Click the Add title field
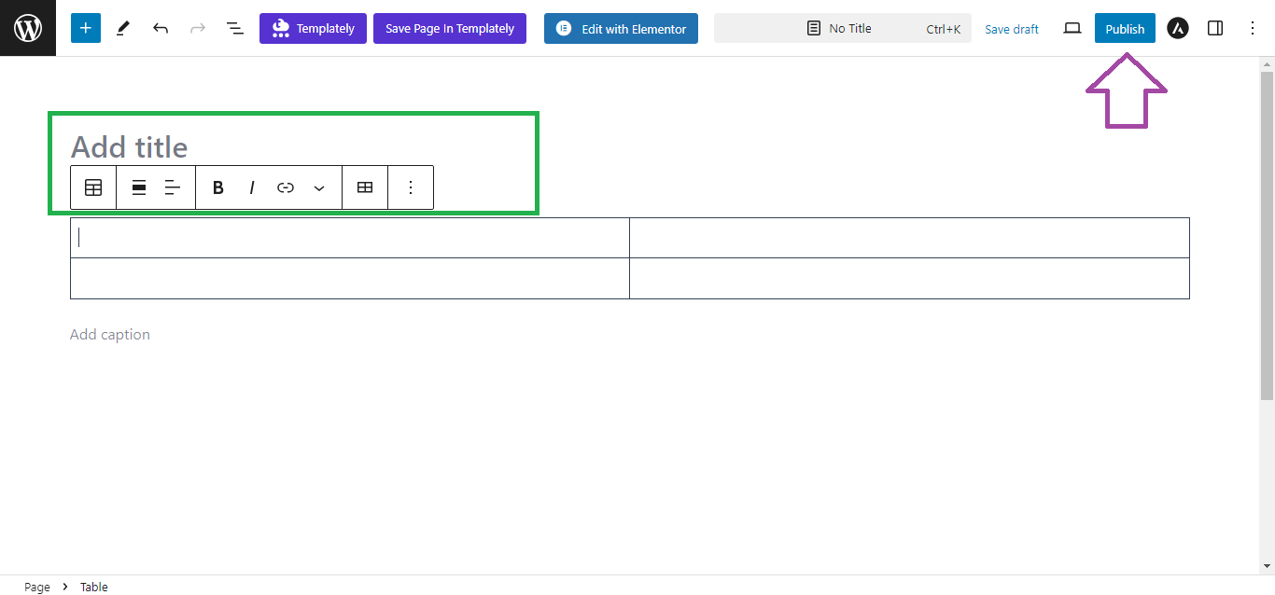Viewport: 1275px width, 595px height. (x=130, y=146)
